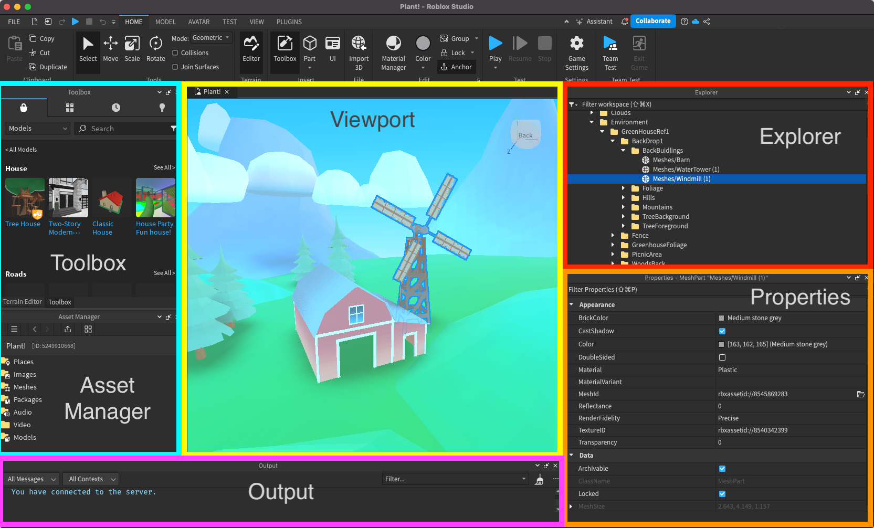Enable the Collisions checkbox
This screenshot has height=528, width=874.
point(175,53)
